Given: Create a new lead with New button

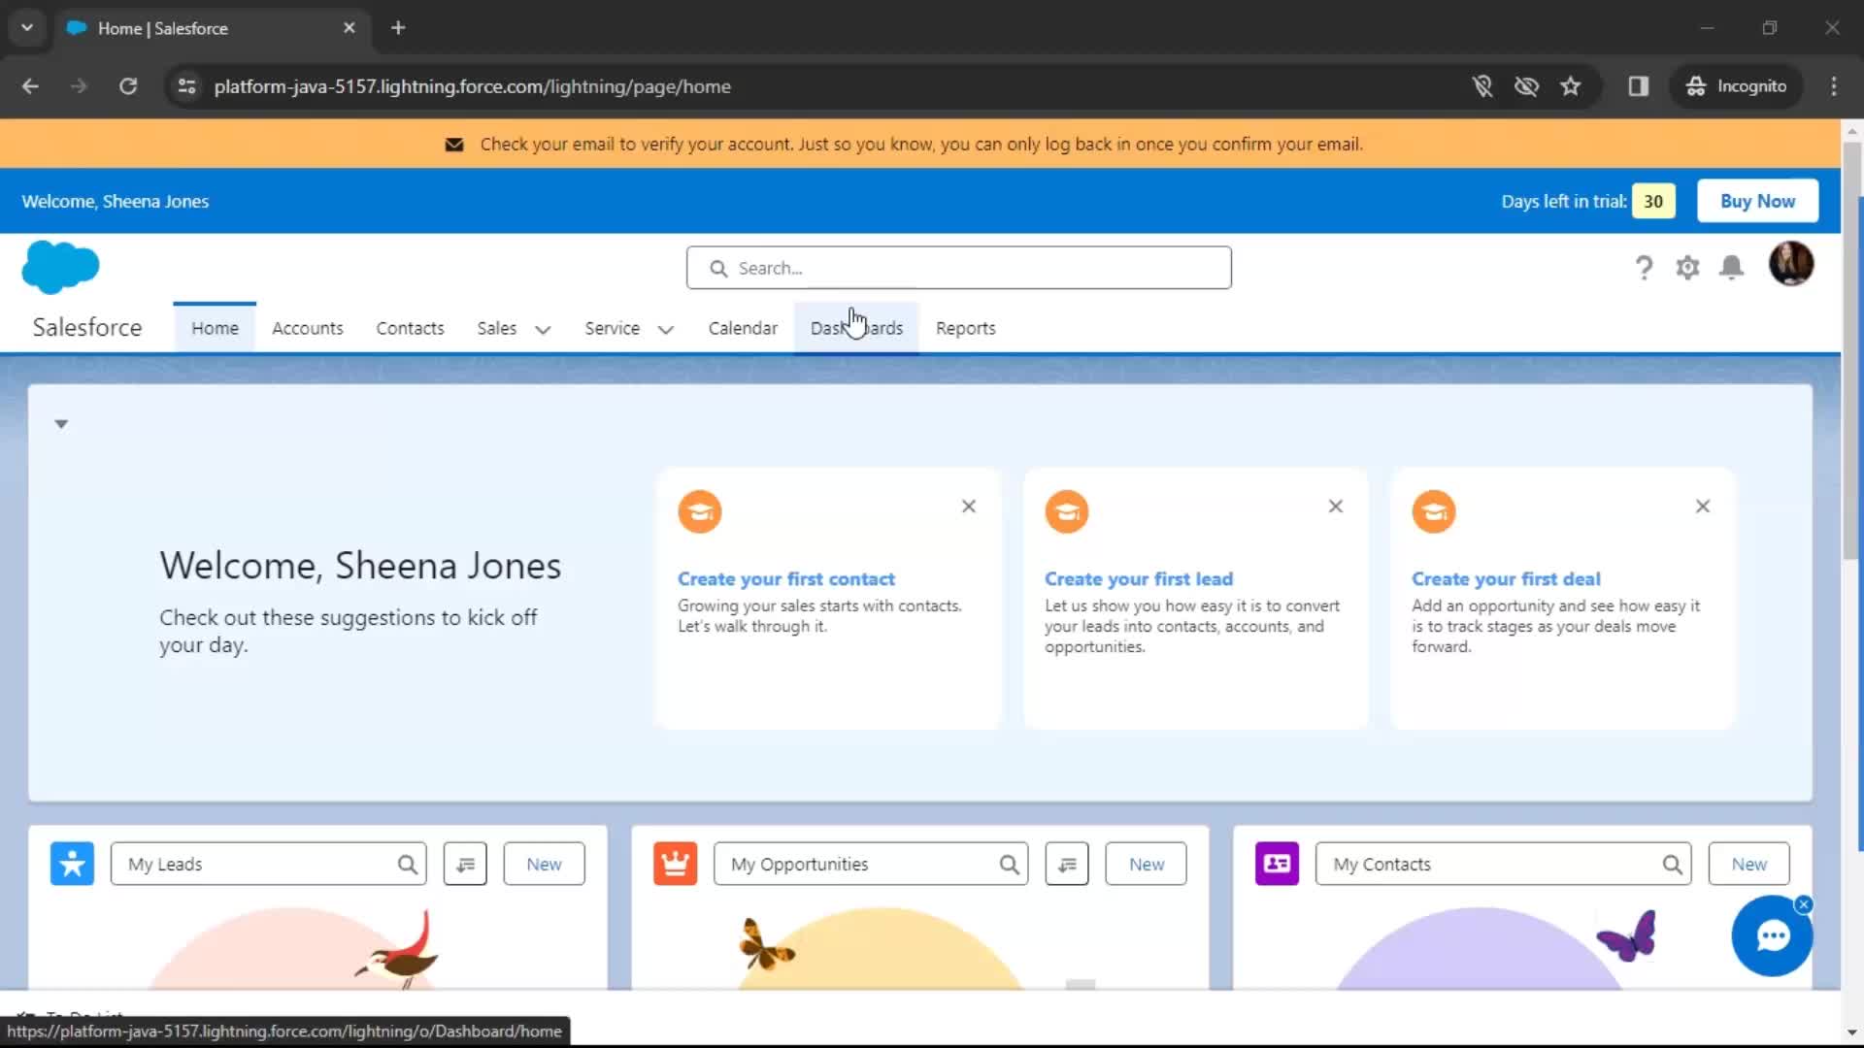Looking at the screenshot, I should [x=544, y=865].
